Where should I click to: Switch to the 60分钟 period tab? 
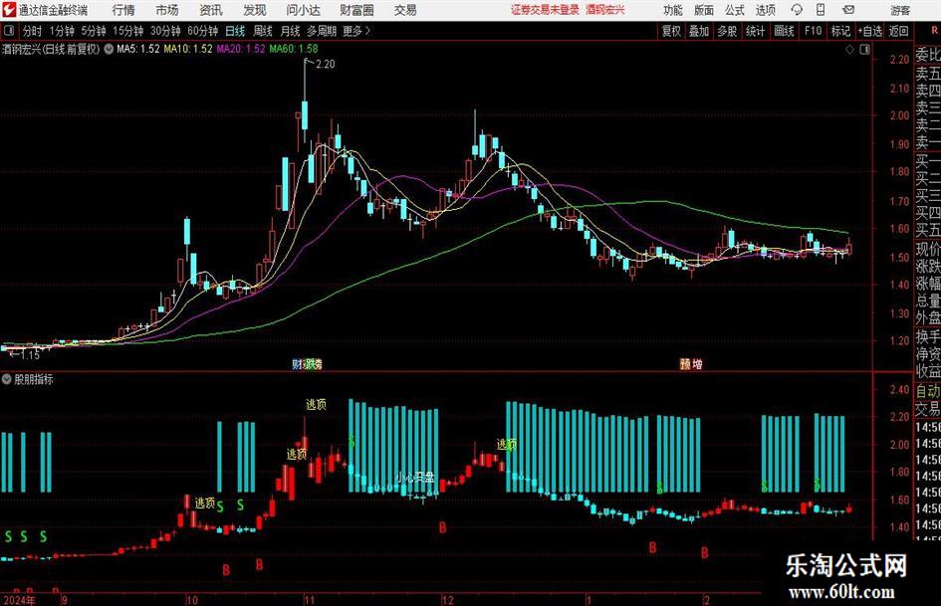[x=202, y=31]
